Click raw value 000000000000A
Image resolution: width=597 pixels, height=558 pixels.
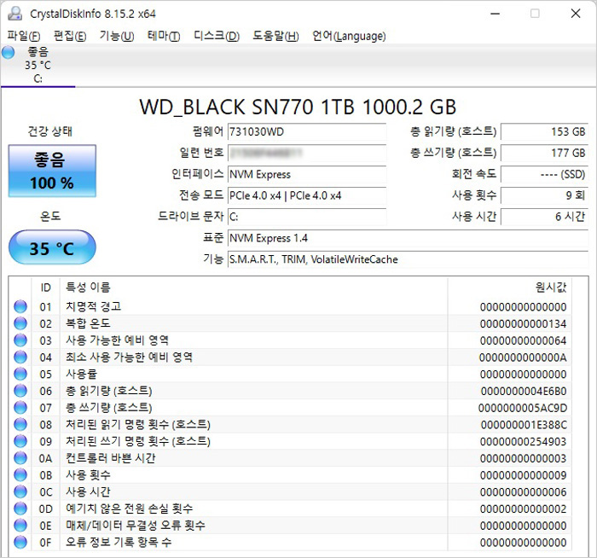[523, 357]
